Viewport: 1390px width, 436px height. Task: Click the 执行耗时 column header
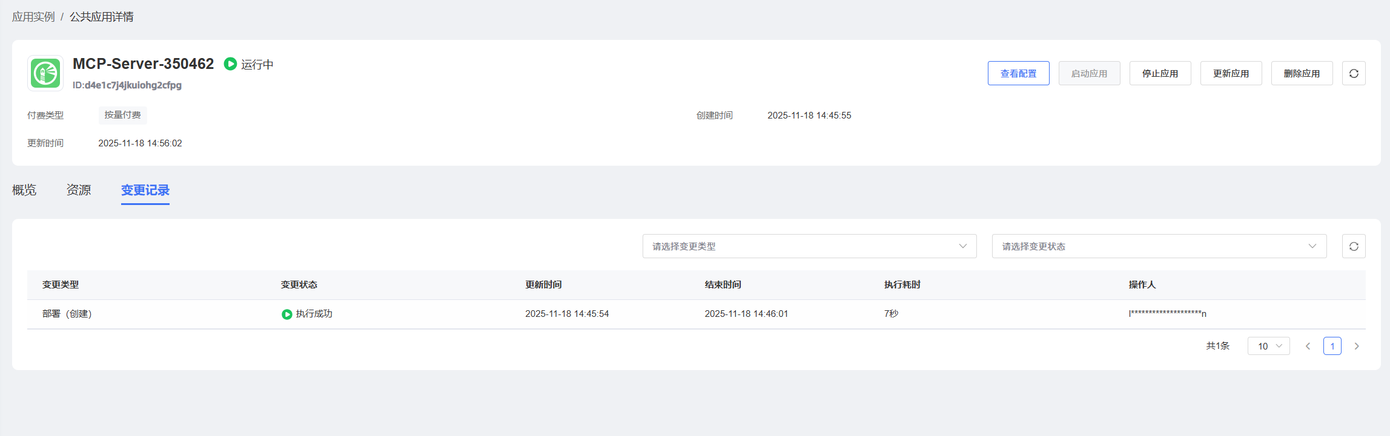[x=902, y=285]
